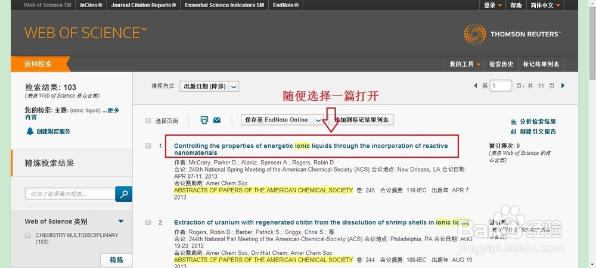Open the Essential Science Indicators tab
The width and height of the screenshot is (596, 268).
tap(225, 5)
